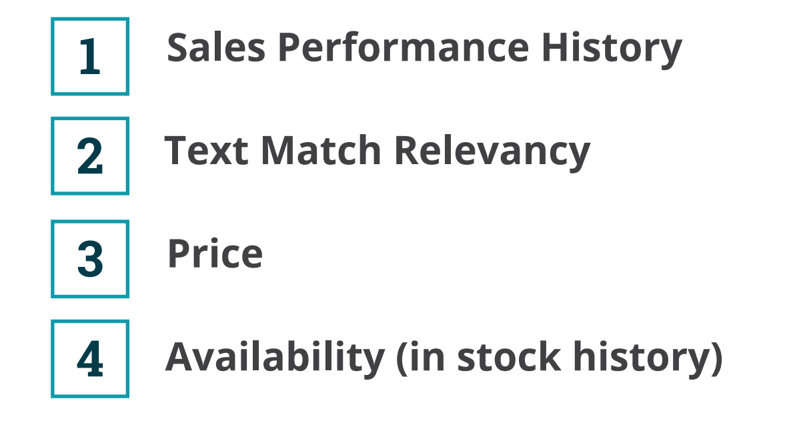Click the word Relevancy
This screenshot has height=423, width=789.
point(492,152)
